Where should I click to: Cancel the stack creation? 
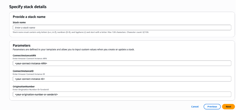pos(195,107)
